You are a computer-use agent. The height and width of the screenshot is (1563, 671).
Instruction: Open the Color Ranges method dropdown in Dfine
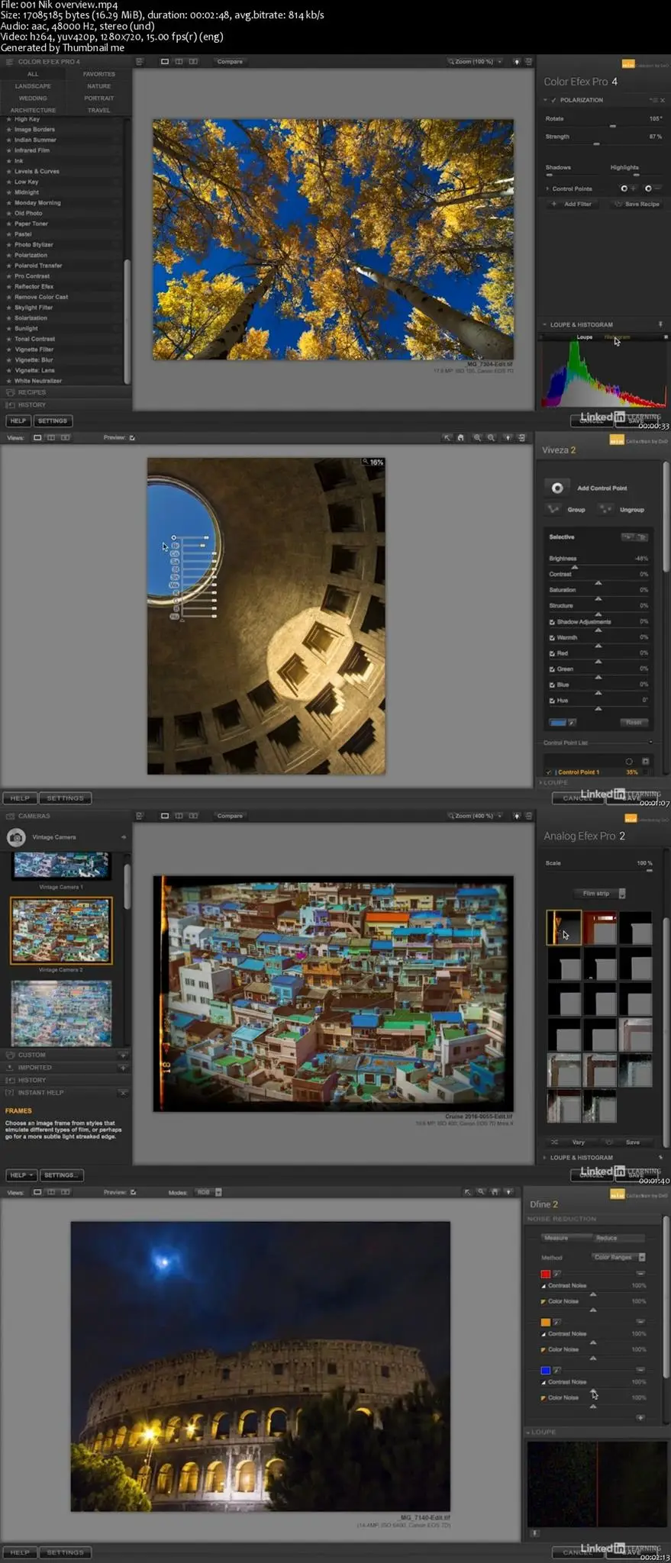coord(619,1257)
